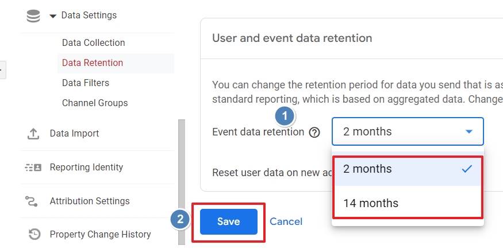Navigate to Channel Groups
This screenshot has width=503, height=249.
95,103
